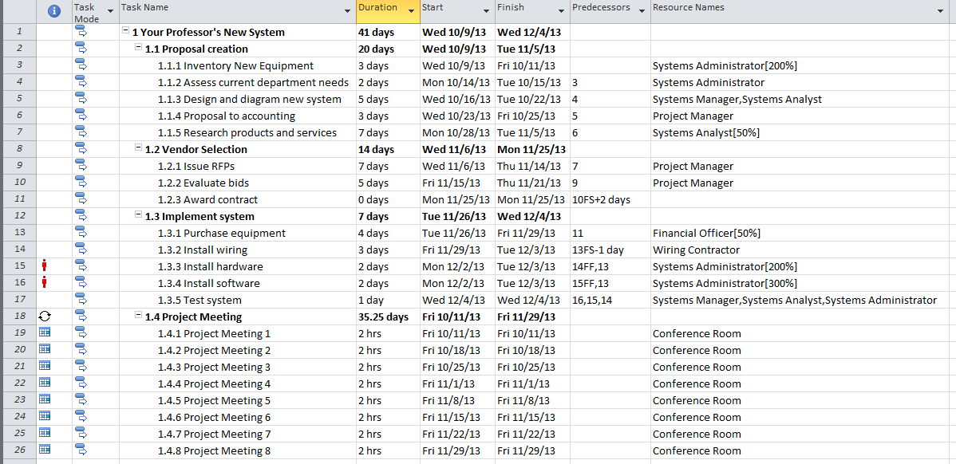Click the red overallocated icon on row 16
The height and width of the screenshot is (464, 956).
(45, 283)
